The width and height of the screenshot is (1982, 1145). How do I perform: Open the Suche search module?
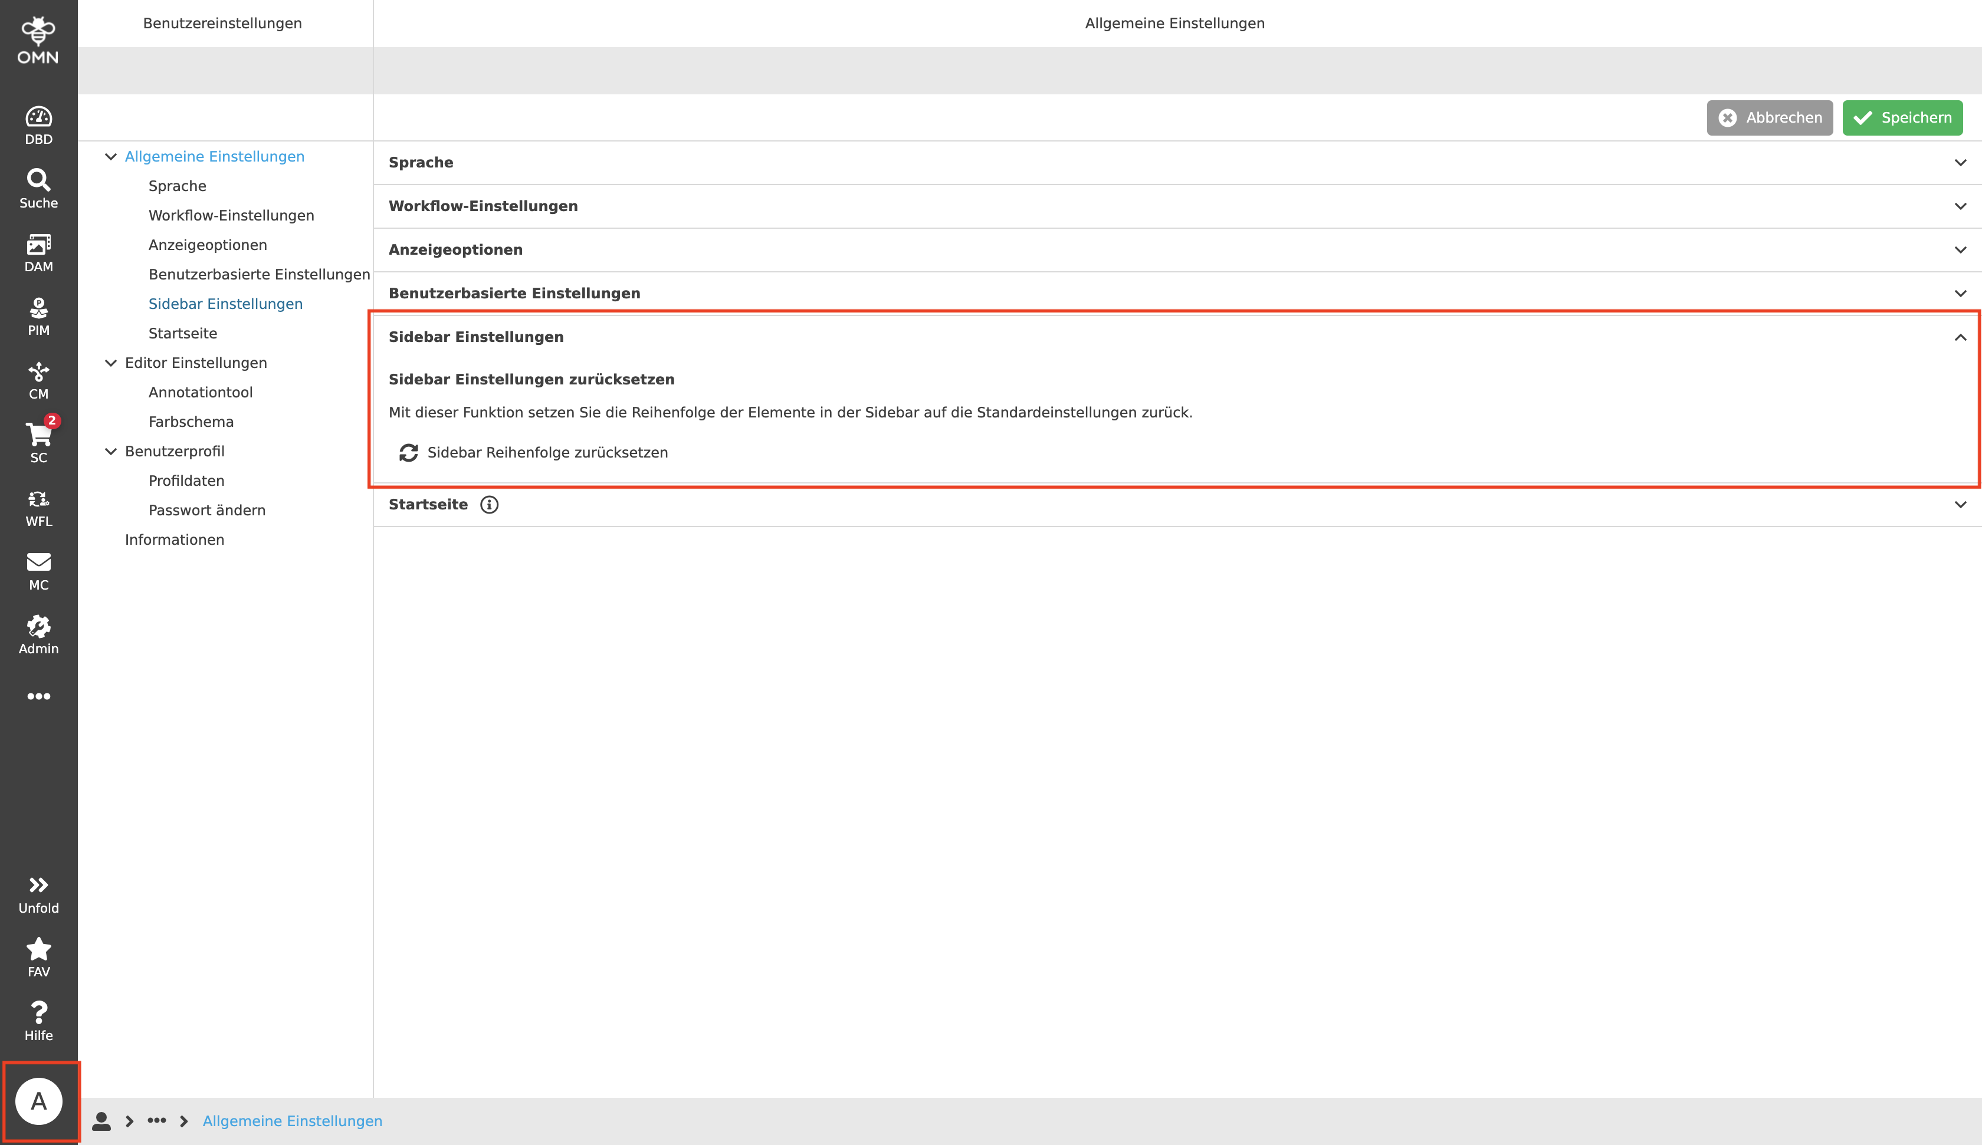(38, 189)
